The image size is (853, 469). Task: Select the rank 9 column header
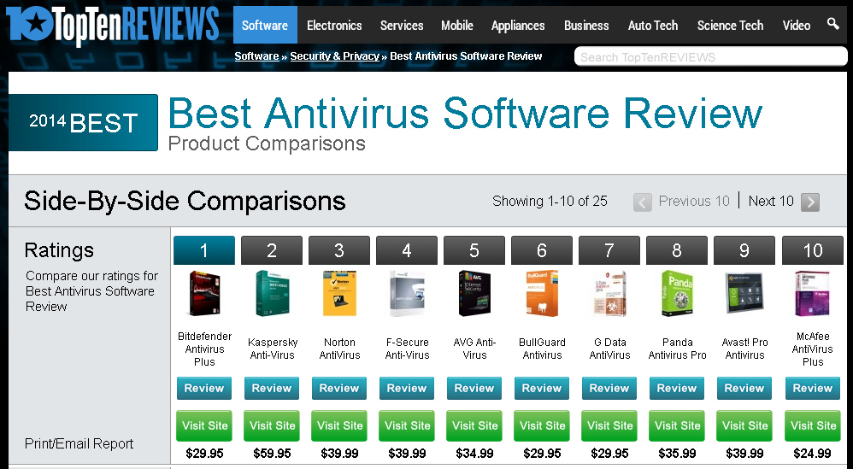(744, 250)
